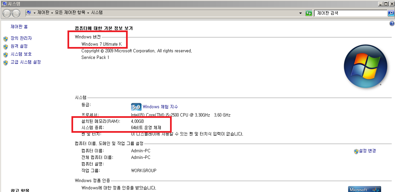The image size is (395, 192).
Task: Click the shield icon beside 시스템 보호
Action: 6,55
